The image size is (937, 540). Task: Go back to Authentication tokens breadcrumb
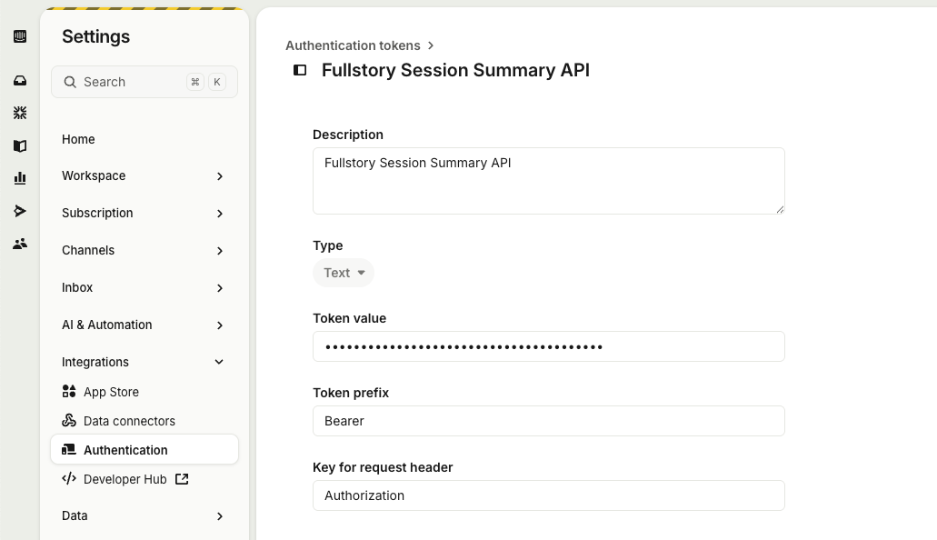coord(353,45)
